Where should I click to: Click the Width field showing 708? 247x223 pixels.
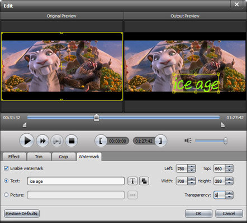[x=182, y=181]
